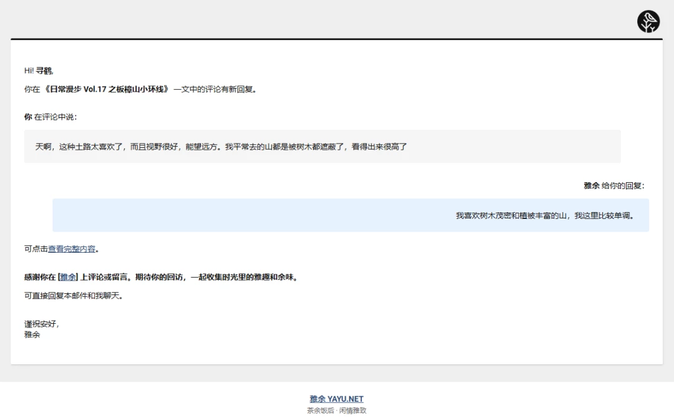674x418 pixels.
Task: Follow the [雅余] link in thanks line
Action: pos(67,277)
